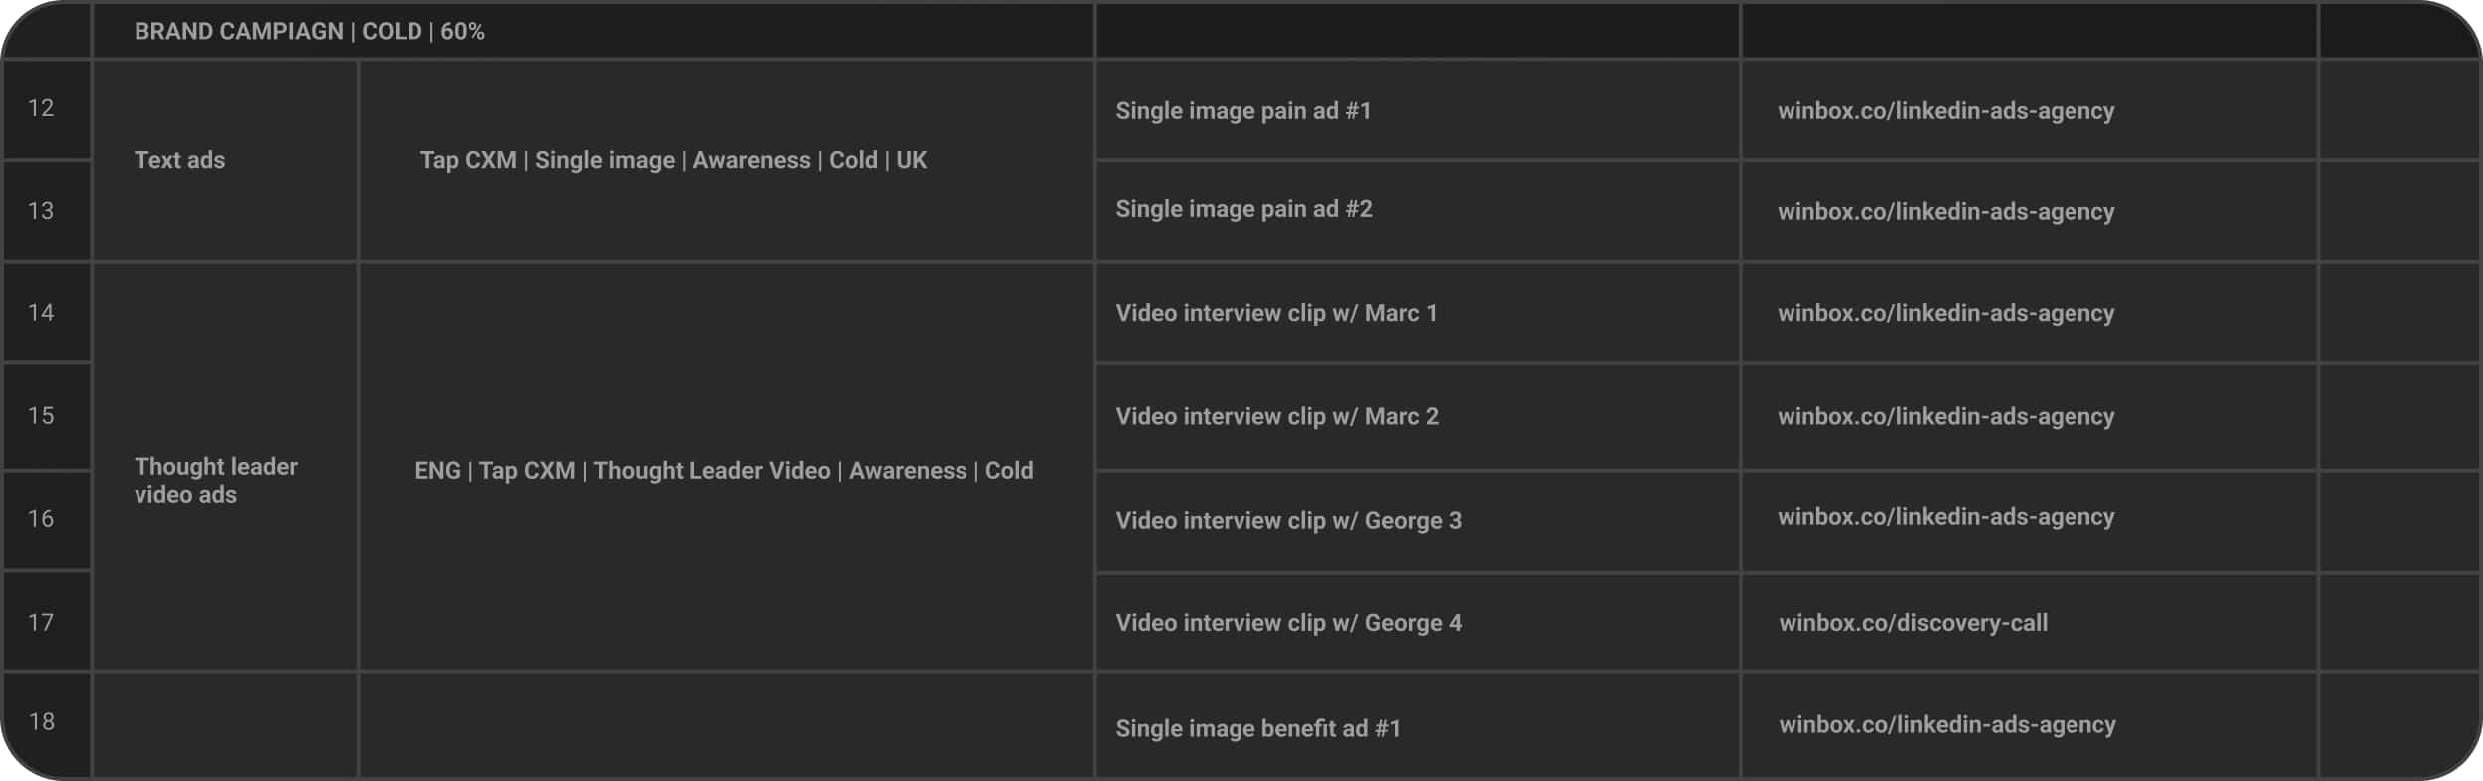Image resolution: width=2483 pixels, height=781 pixels.
Task: Select the Tap CXM Single image Awareness campaign cell
Action: 726,160
